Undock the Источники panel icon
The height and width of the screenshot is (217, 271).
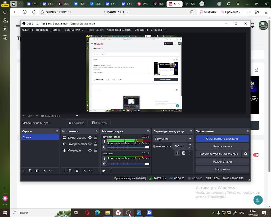coord(97,131)
